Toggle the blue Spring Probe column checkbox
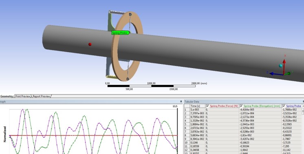 click(x=284, y=106)
